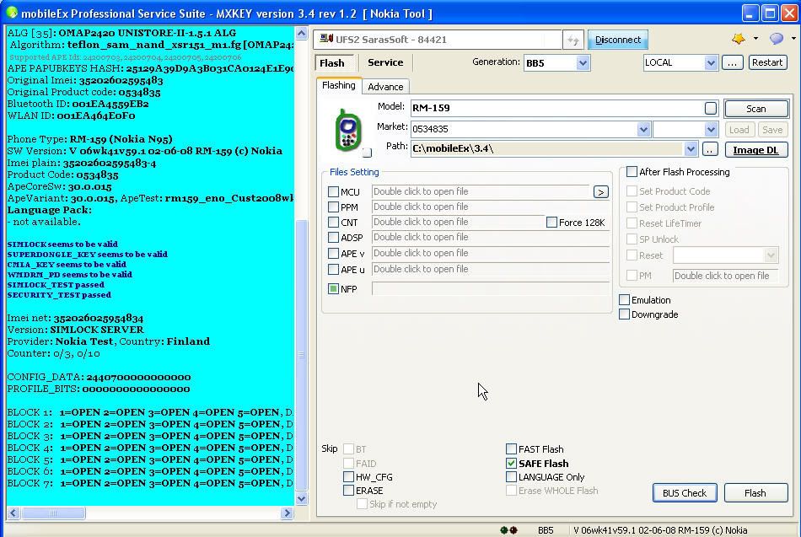The width and height of the screenshot is (801, 537).
Task: Open the Advance sub-tab
Action: pyautogui.click(x=385, y=87)
